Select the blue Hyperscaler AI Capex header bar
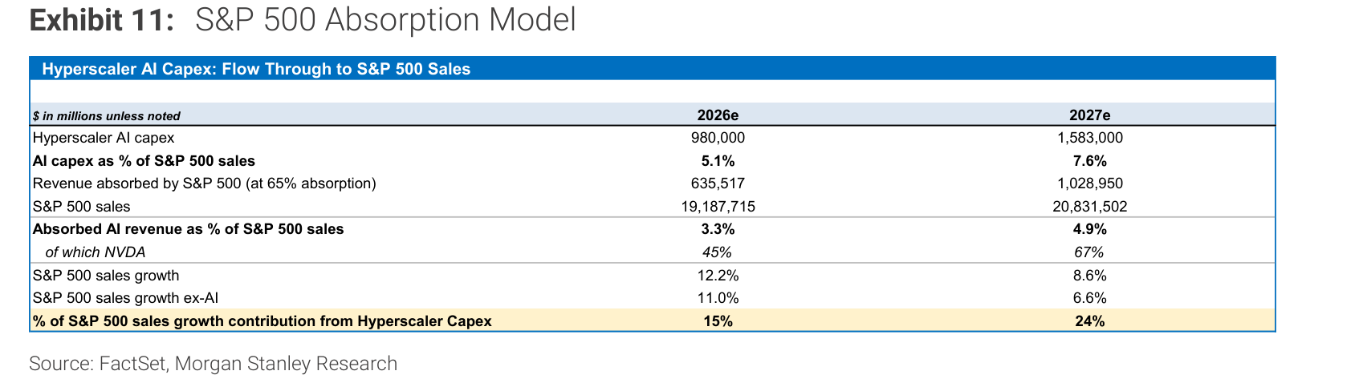This screenshot has width=1363, height=383. tap(652, 69)
